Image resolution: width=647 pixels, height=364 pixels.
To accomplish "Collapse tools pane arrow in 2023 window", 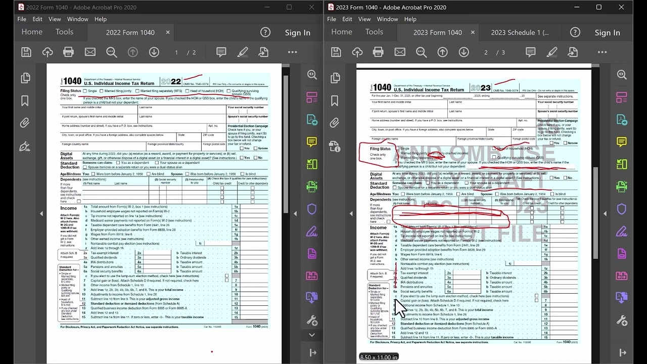I will click(605, 213).
